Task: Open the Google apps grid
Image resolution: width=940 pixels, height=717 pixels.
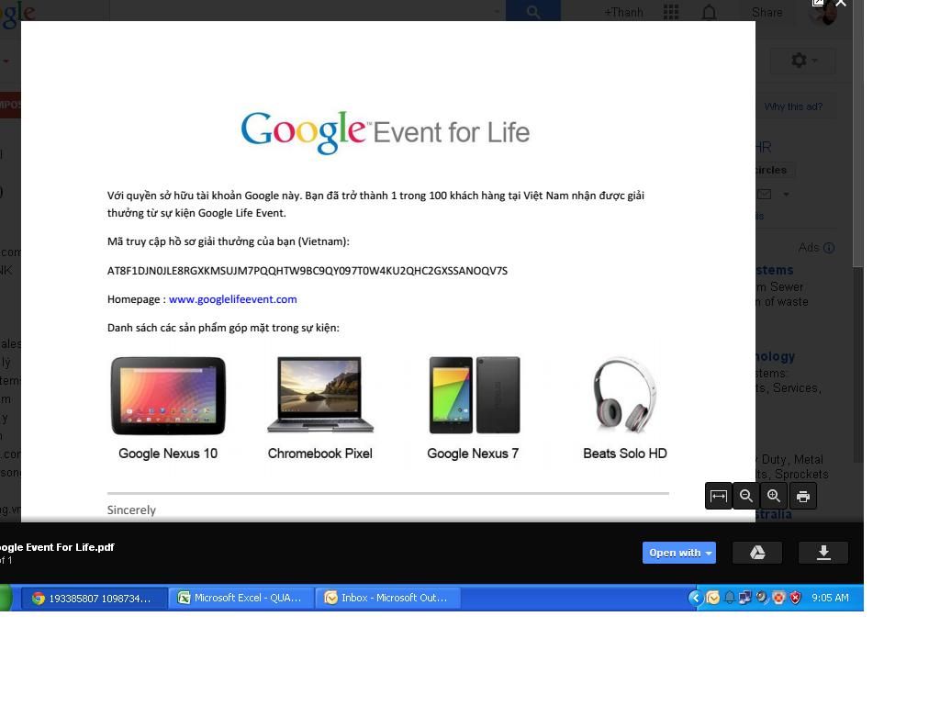Action: [671, 12]
